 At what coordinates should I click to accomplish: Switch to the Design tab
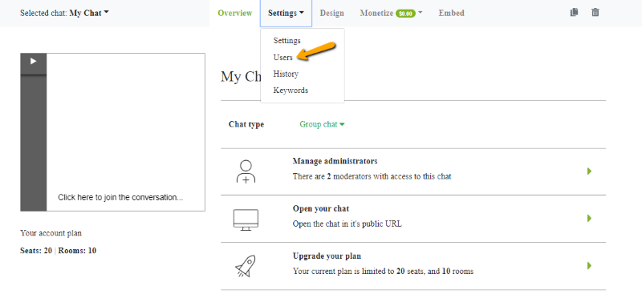click(x=331, y=13)
